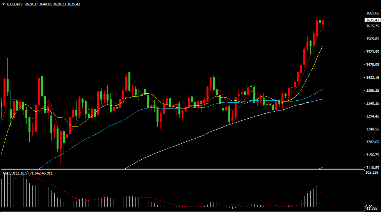381x212 pixels.
Task: Click the 3386.25 price axis label
Action: (x=372, y=91)
